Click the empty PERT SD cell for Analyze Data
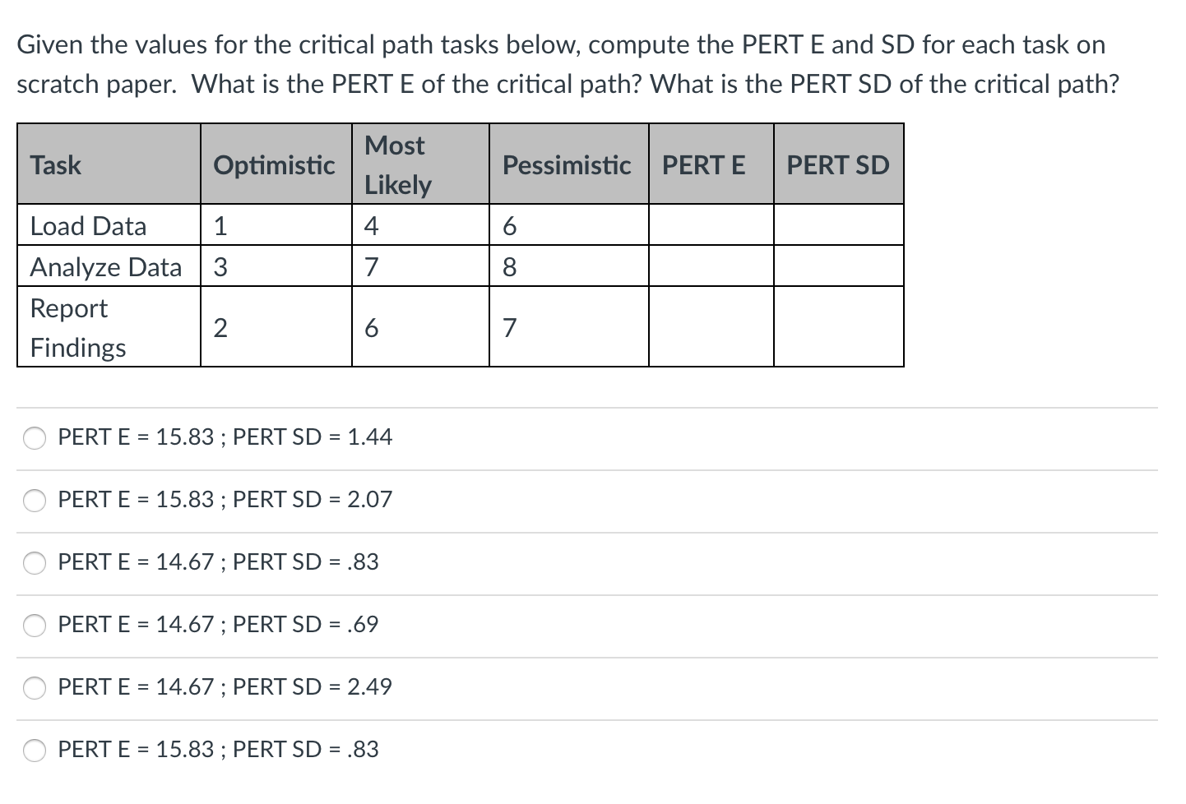 coord(837,265)
